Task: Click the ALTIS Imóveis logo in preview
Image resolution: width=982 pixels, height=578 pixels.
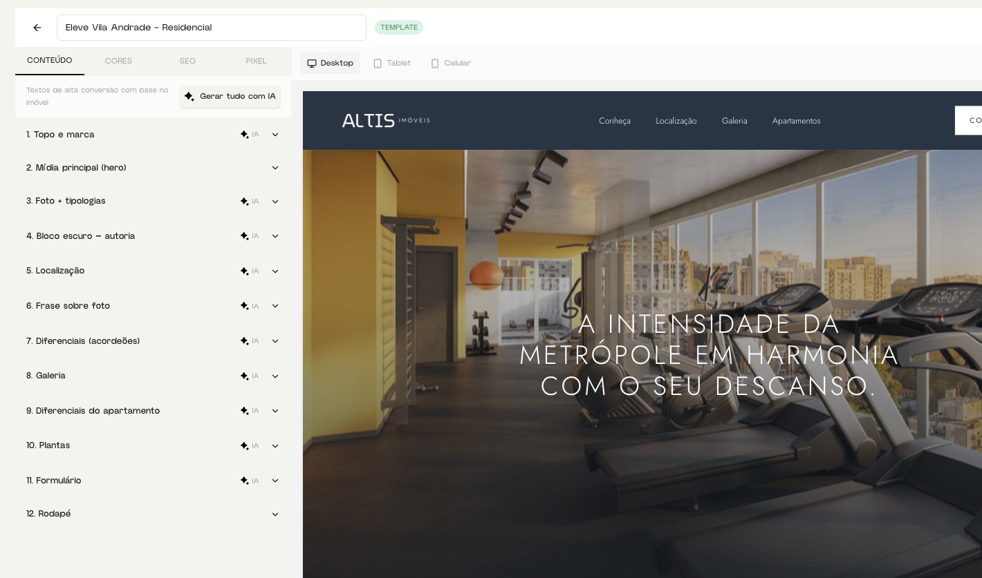Action: [386, 120]
